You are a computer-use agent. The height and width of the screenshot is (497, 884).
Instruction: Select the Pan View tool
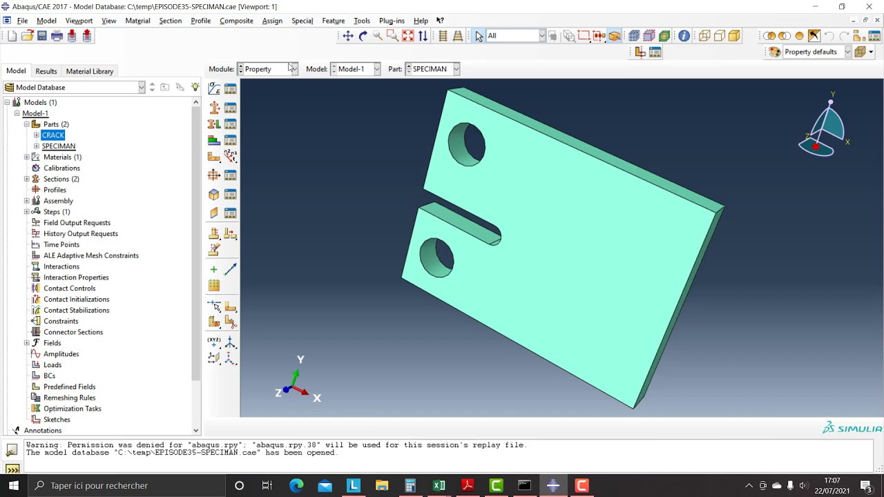point(348,36)
